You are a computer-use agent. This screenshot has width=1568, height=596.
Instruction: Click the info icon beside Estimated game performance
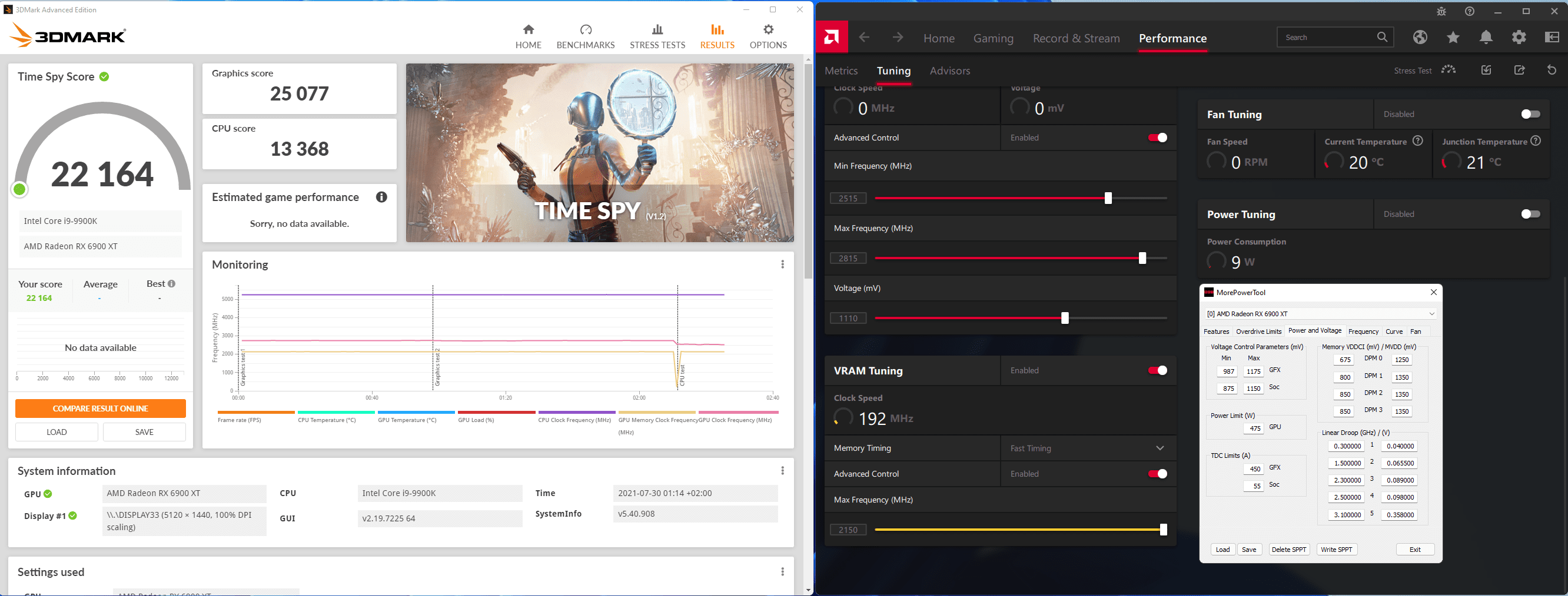pyautogui.click(x=381, y=197)
